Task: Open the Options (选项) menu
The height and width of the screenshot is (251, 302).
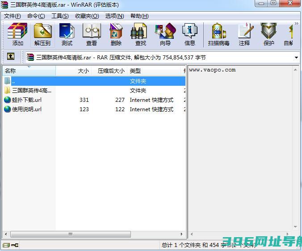Action: tap(115, 16)
